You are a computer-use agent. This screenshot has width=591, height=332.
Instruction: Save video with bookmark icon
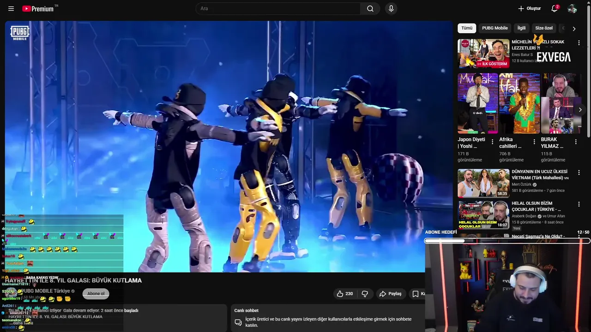click(x=416, y=294)
